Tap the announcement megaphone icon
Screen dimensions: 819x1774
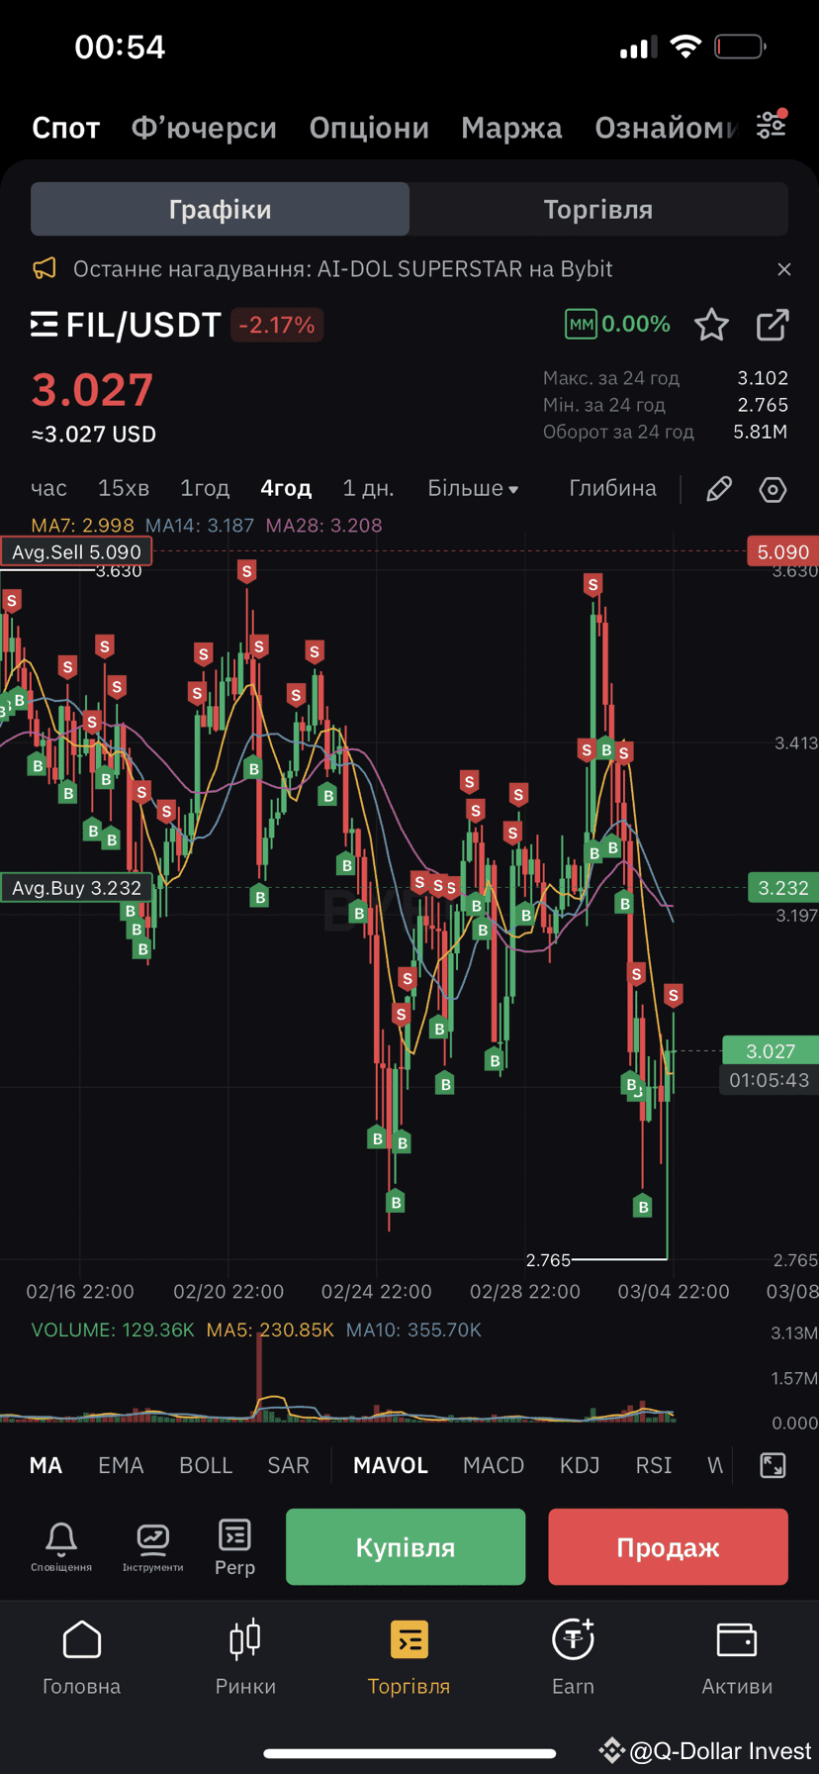[x=45, y=268]
